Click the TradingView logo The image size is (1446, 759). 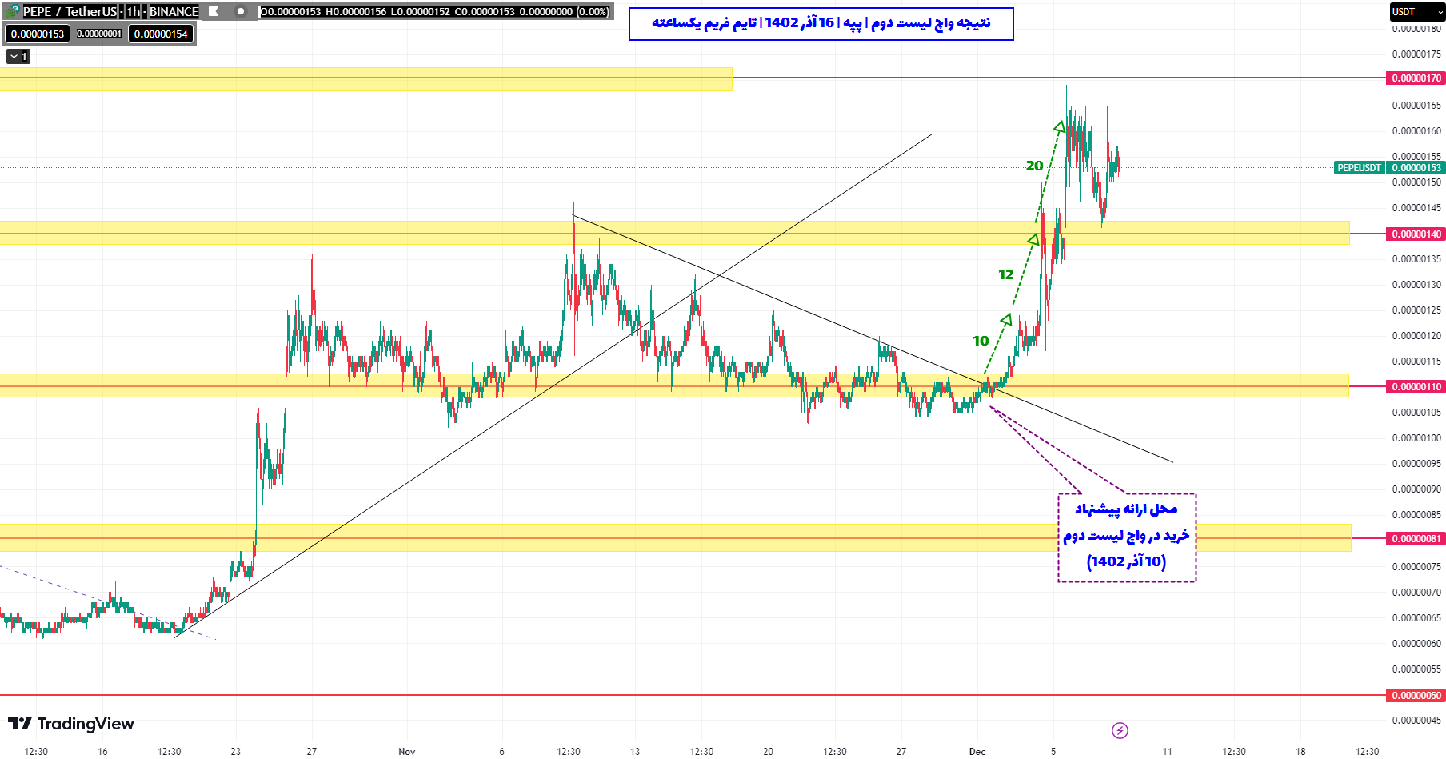[x=71, y=724]
